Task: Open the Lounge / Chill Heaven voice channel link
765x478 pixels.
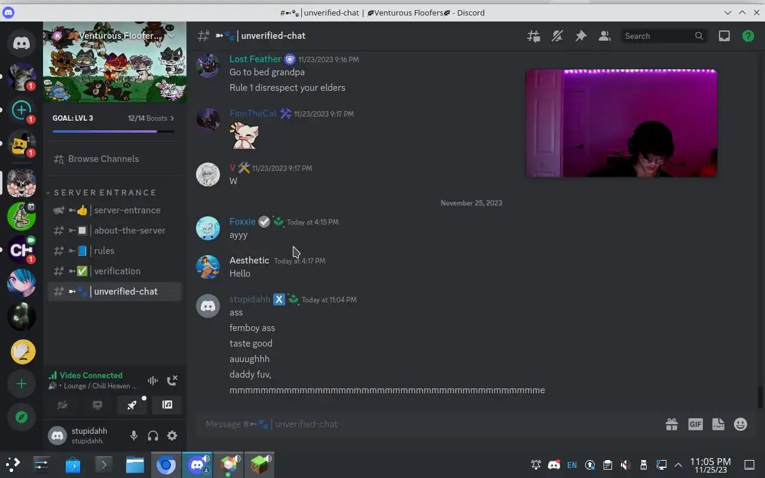Action: pos(100,386)
